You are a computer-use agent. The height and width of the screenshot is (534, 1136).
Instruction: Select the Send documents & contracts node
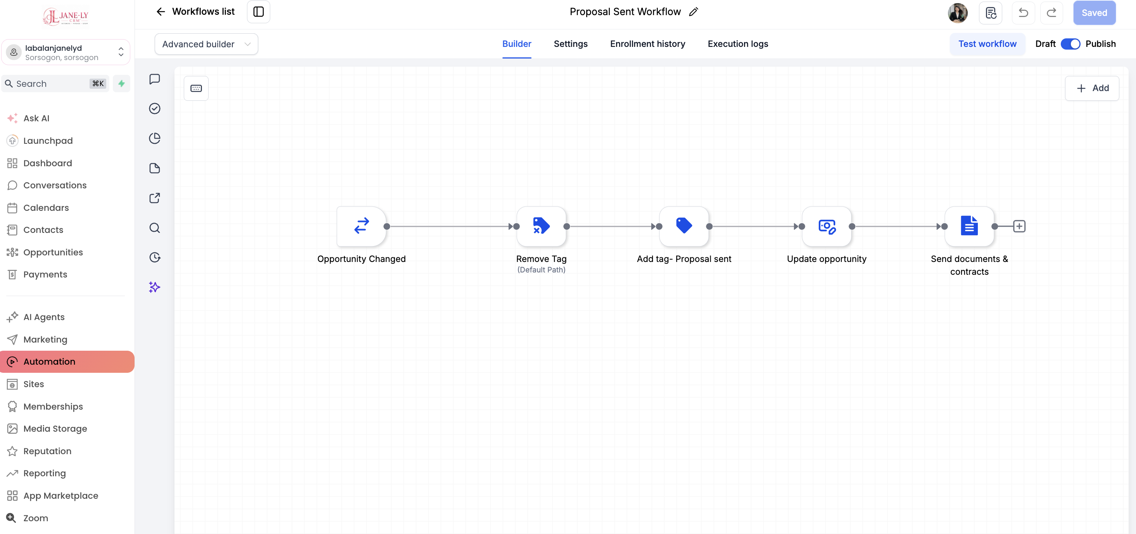tap(969, 226)
